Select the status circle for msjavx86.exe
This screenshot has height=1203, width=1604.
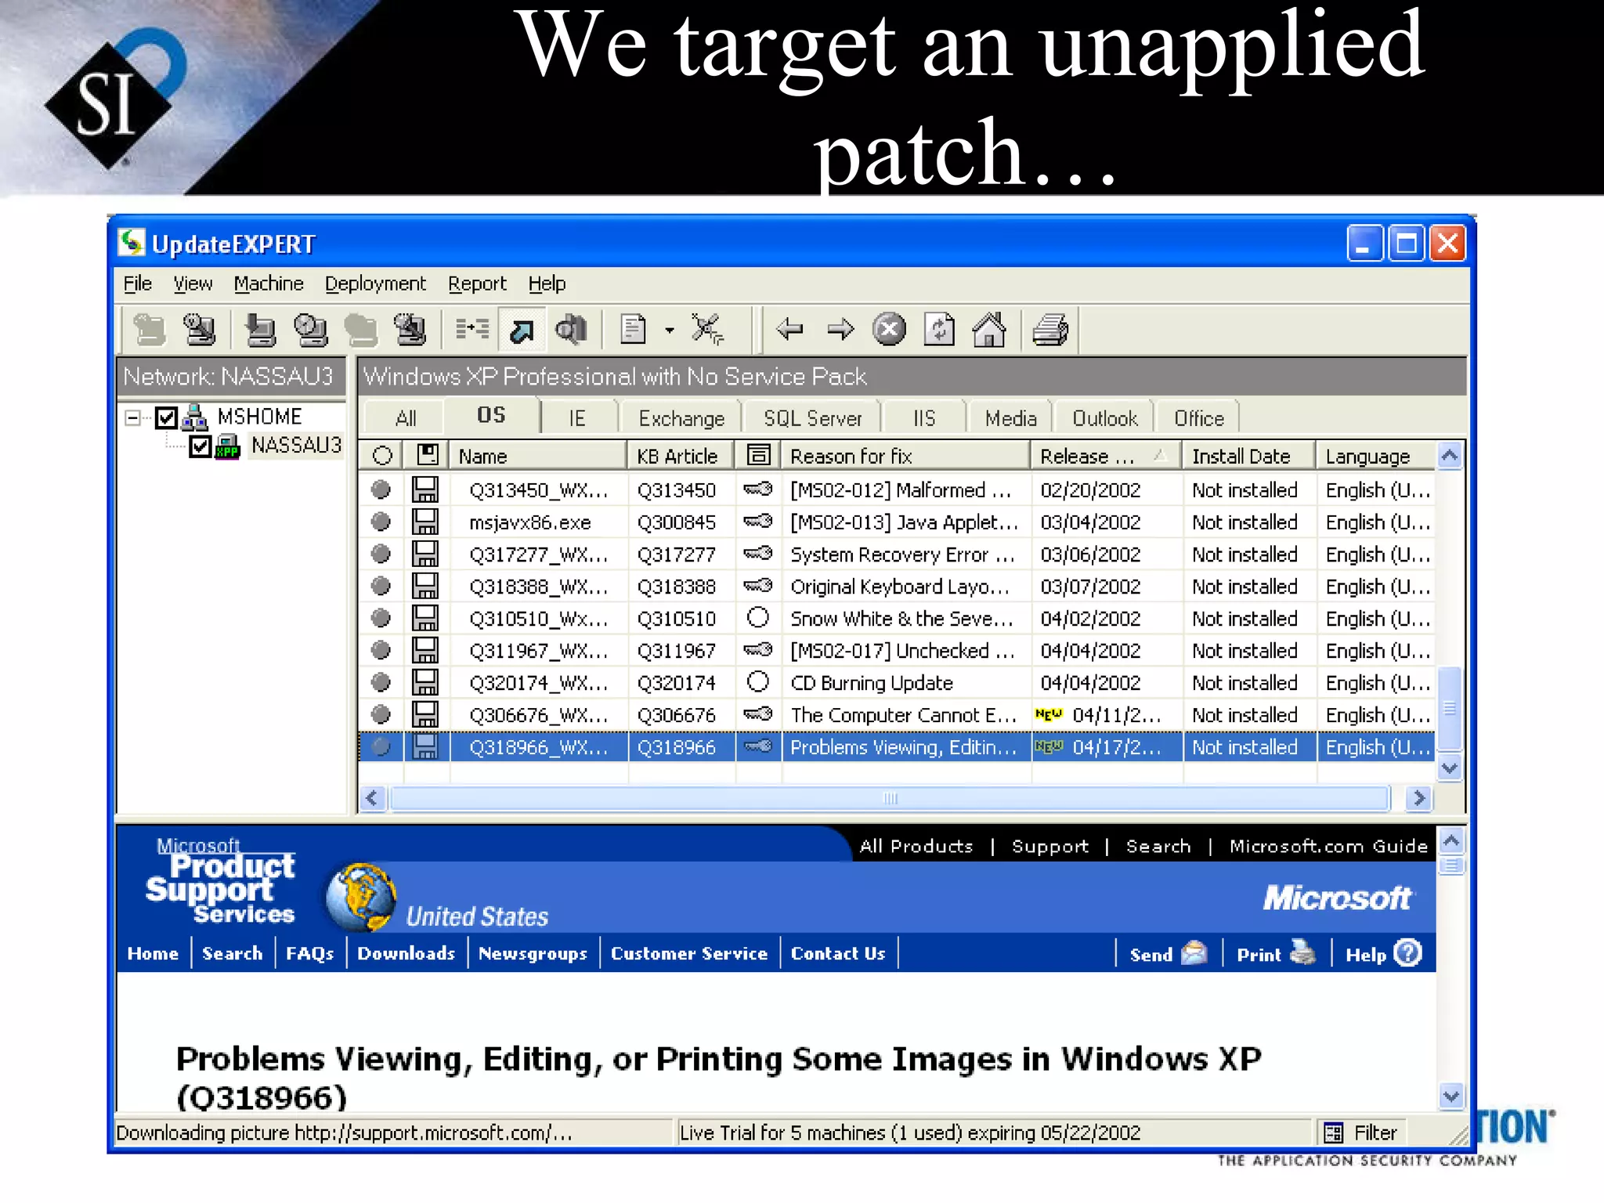pyautogui.click(x=381, y=522)
